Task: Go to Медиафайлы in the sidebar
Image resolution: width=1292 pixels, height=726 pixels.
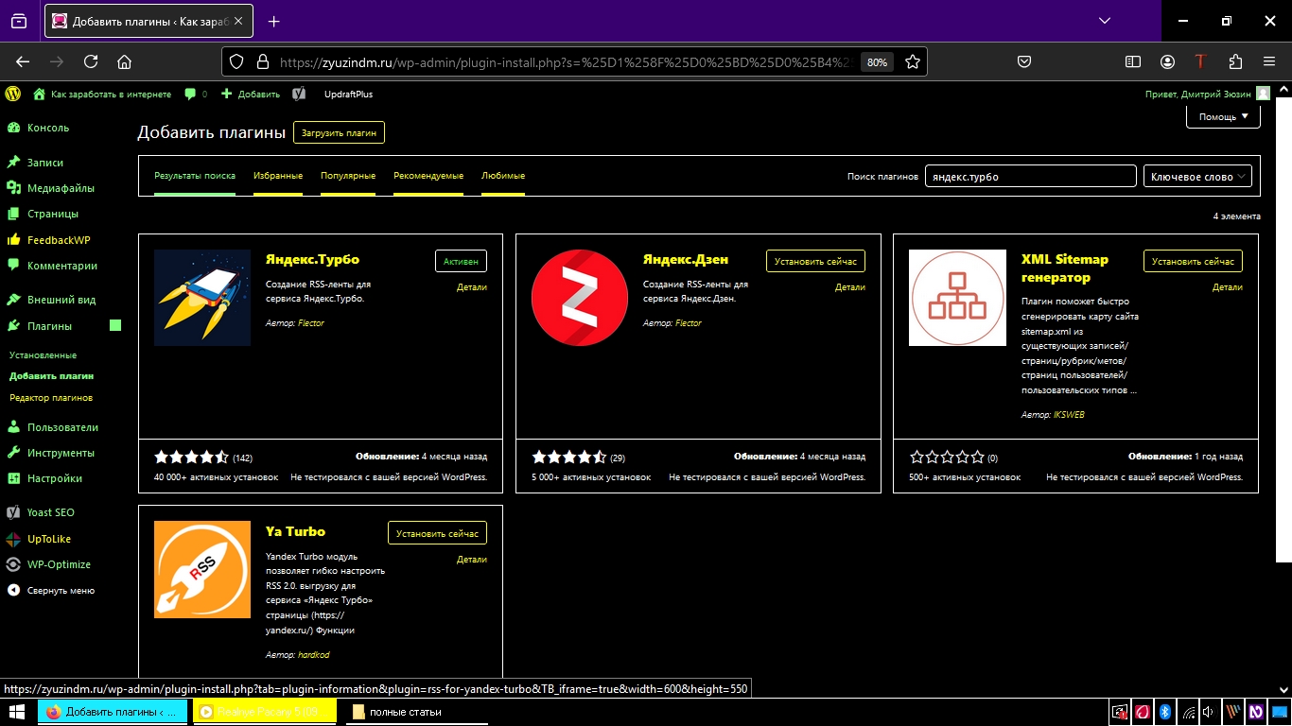Action: click(x=61, y=188)
